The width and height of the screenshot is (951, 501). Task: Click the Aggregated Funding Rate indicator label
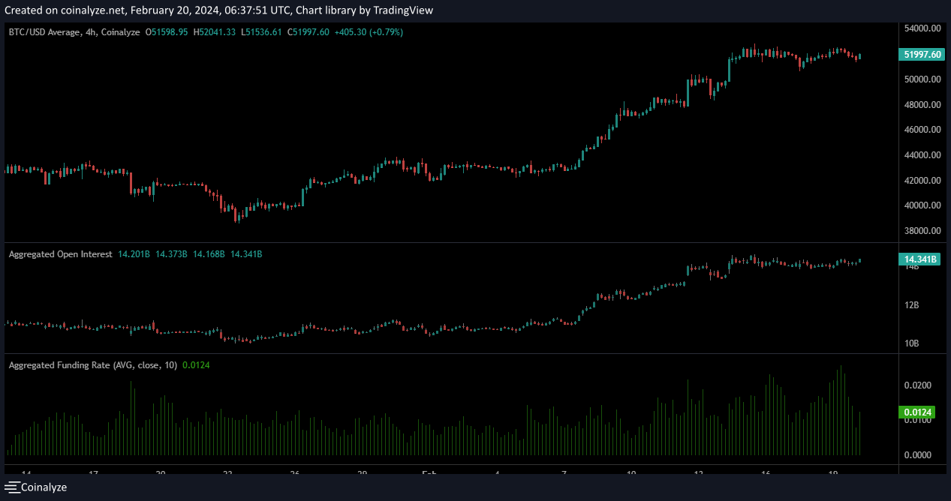92,365
